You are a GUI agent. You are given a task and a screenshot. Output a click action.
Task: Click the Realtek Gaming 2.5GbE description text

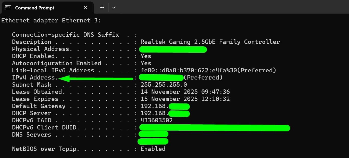210,42
